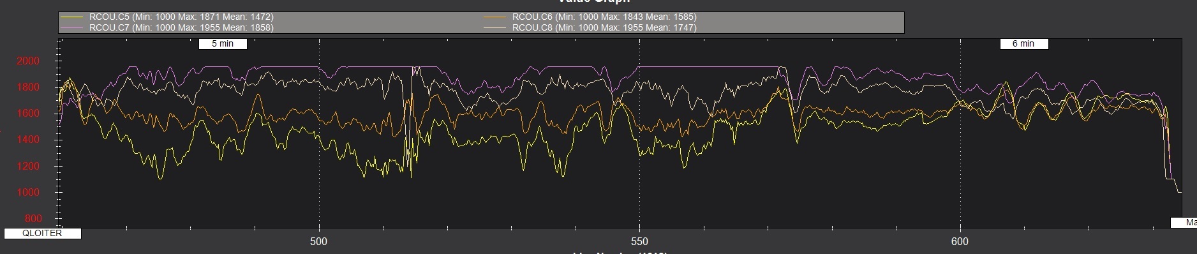The image size is (1197, 254).
Task: Click the 1400 y-axis value
Action: (x=28, y=140)
